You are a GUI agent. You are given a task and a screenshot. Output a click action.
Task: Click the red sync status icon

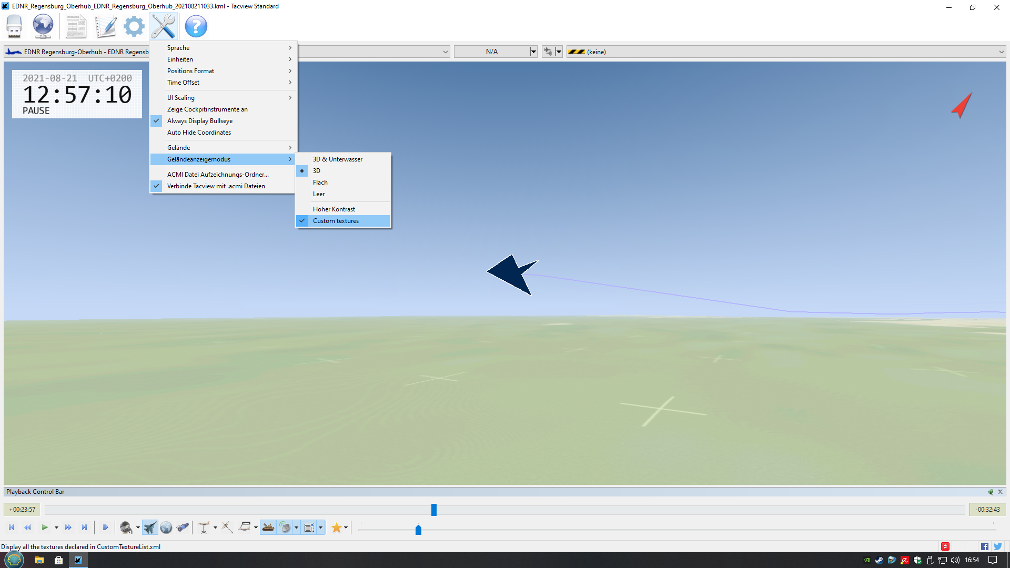(x=945, y=546)
